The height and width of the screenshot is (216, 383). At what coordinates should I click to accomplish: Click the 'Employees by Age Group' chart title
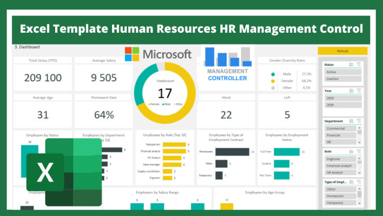[265, 192]
